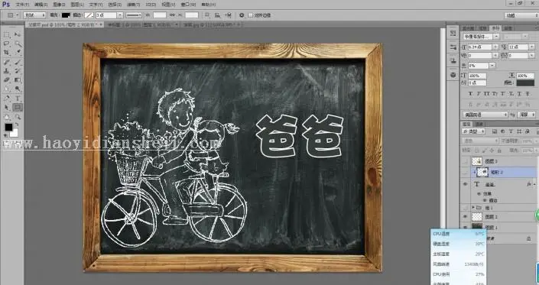Toggle the 效果 effects eye icon
Image resolution: width=539 pixels, height=285 pixels.
(479, 194)
